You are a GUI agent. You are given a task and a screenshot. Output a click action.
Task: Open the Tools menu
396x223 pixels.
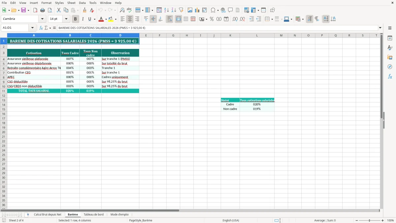(93, 3)
